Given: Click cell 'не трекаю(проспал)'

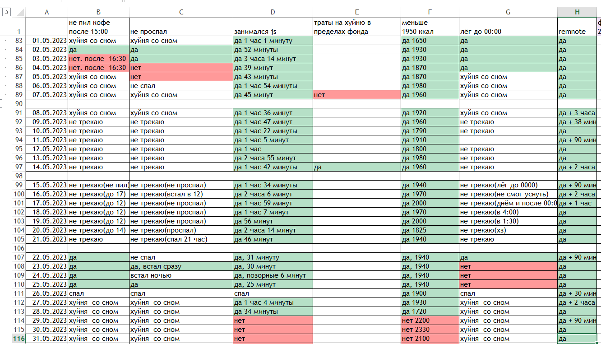Looking at the screenshot, I should pyautogui.click(x=181, y=230).
